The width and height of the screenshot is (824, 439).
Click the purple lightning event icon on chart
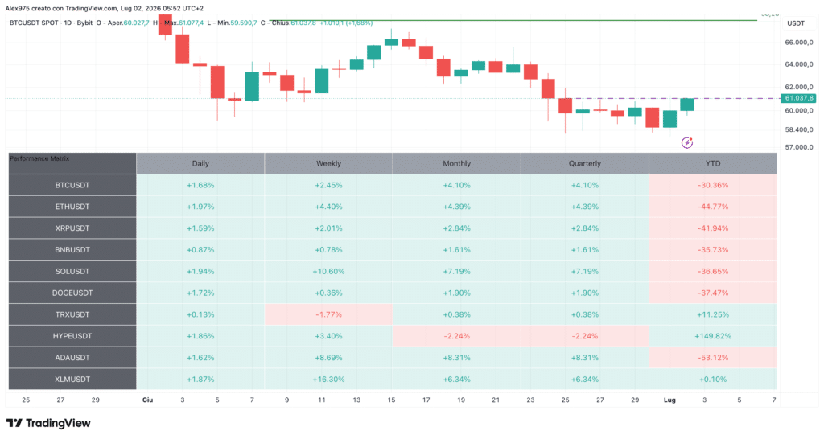click(687, 142)
